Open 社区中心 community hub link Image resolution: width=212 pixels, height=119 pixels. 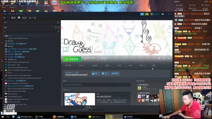81,65
